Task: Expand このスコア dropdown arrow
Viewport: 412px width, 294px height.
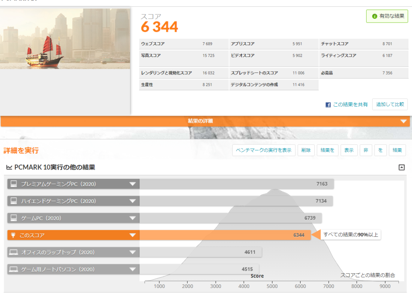Action: coord(132,235)
